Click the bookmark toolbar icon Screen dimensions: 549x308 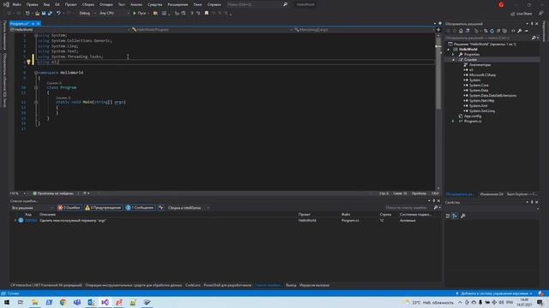[x=207, y=14]
